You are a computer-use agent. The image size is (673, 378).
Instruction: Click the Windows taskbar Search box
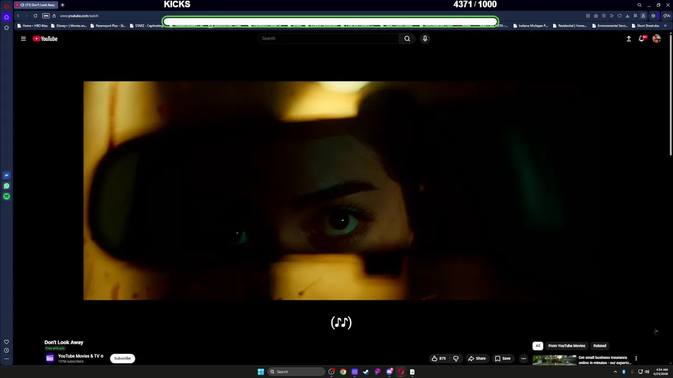click(296, 372)
